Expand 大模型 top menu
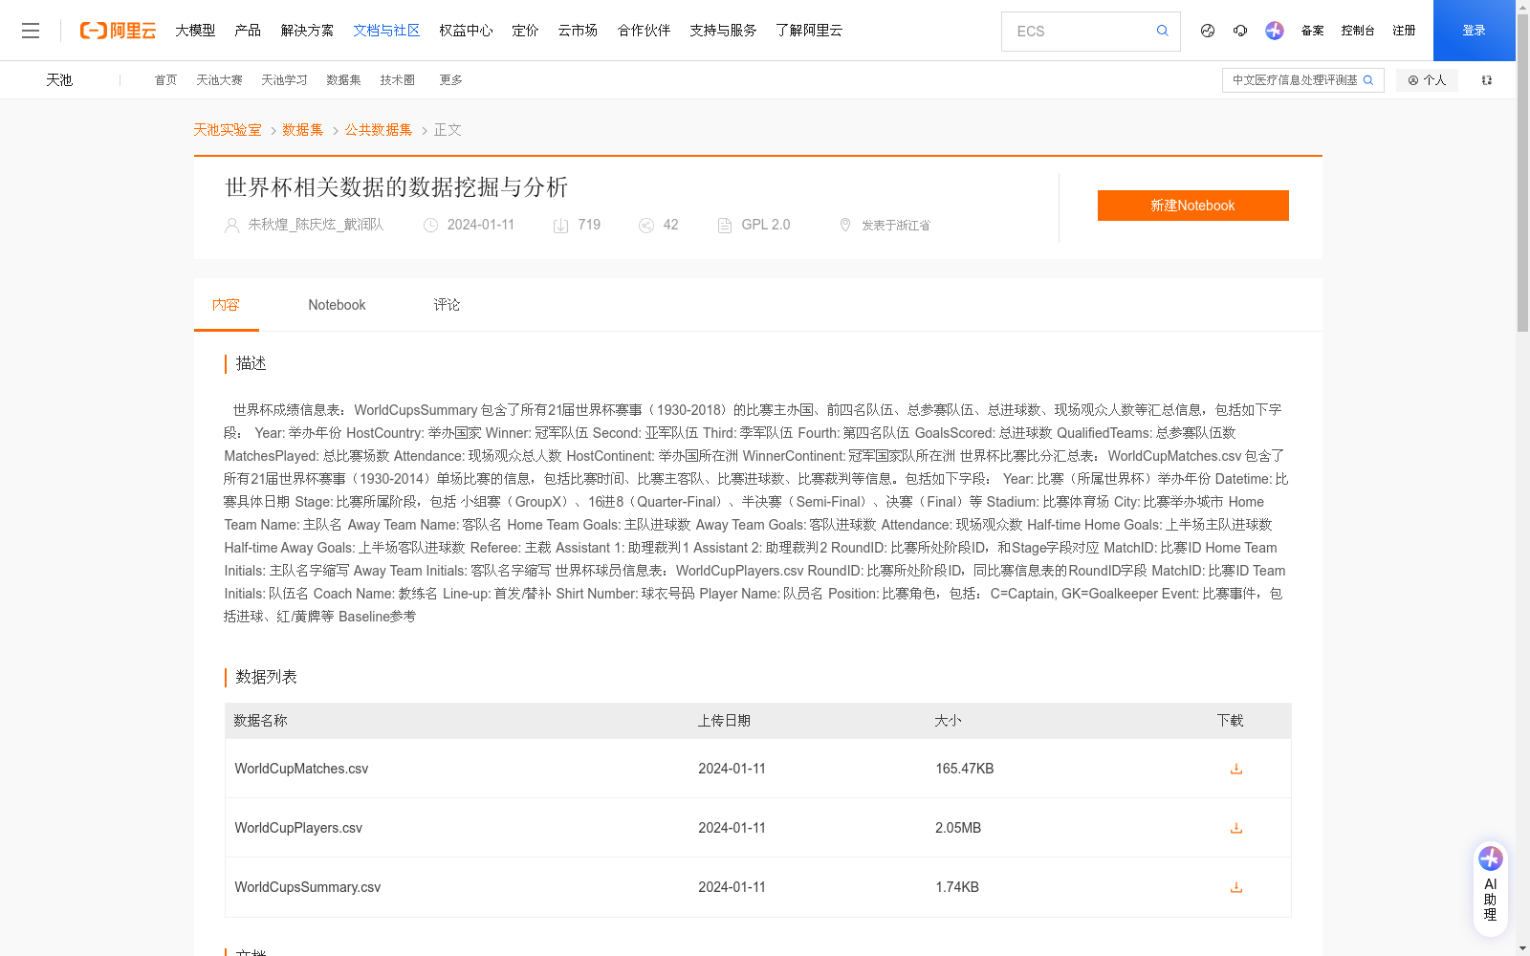This screenshot has width=1530, height=956. coord(195,31)
